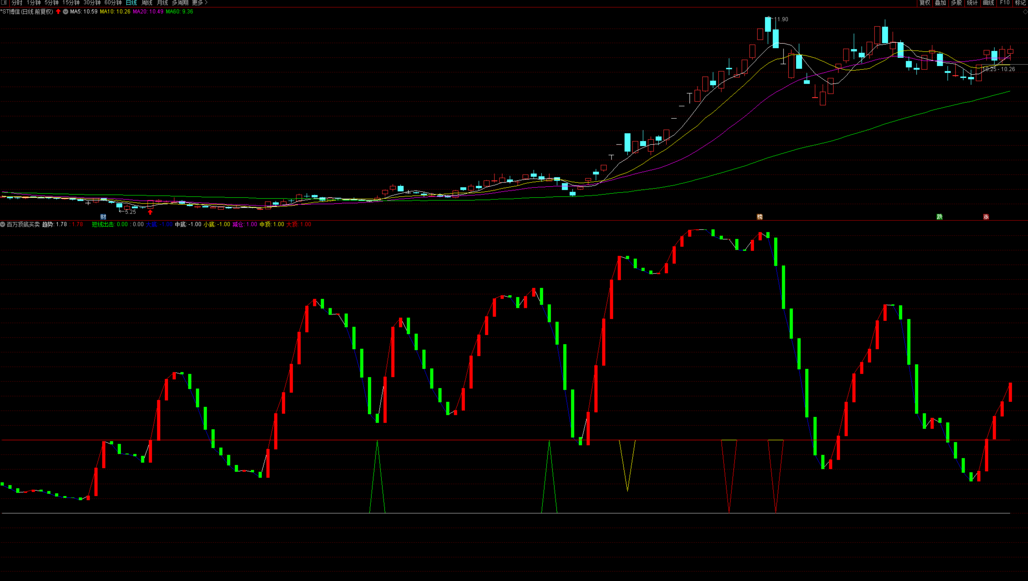This screenshot has width=1028, height=581.
Task: Click the 标记 mark button
Action: tap(1021, 3)
